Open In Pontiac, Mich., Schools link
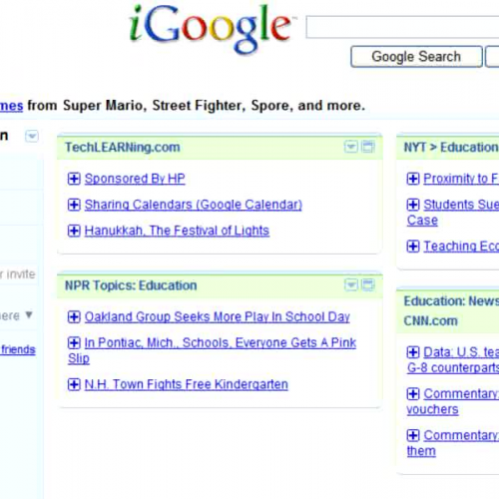This screenshot has height=499, width=499. [x=221, y=342]
